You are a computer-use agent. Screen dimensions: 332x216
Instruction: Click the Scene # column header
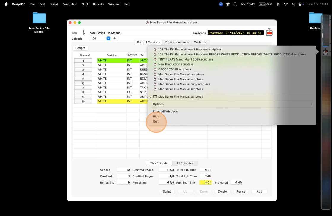coord(85,55)
